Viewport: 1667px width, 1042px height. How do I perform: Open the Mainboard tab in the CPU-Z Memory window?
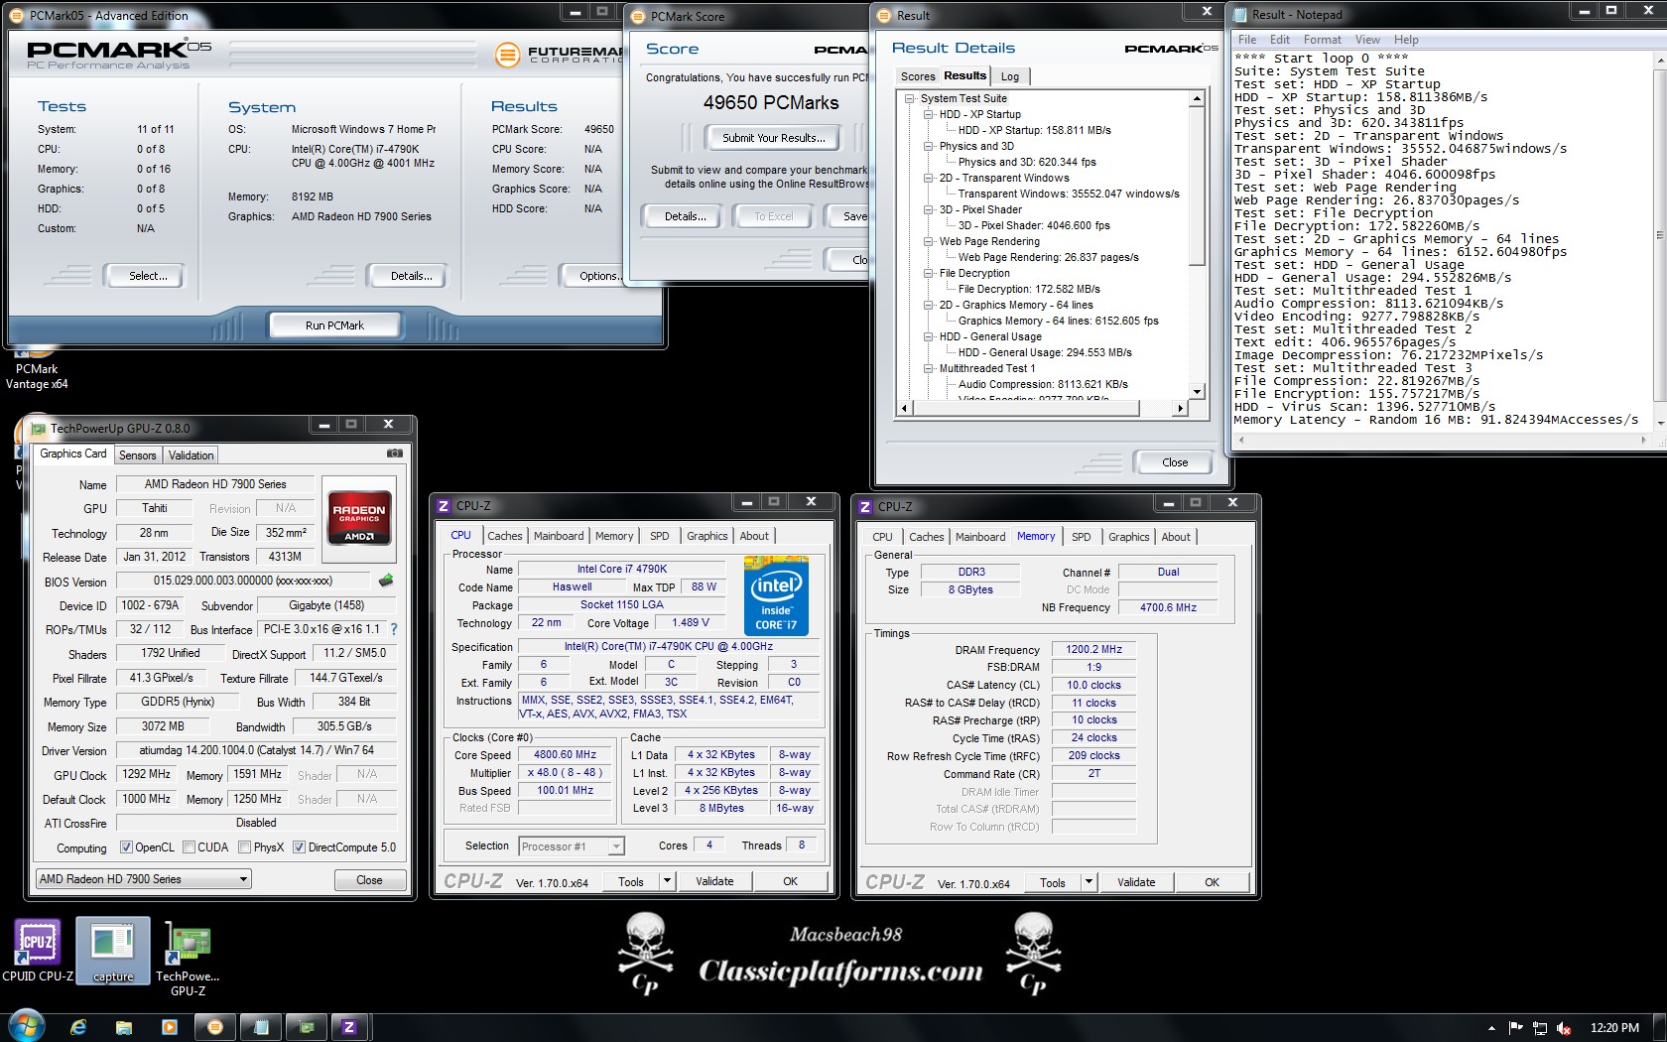(x=980, y=537)
